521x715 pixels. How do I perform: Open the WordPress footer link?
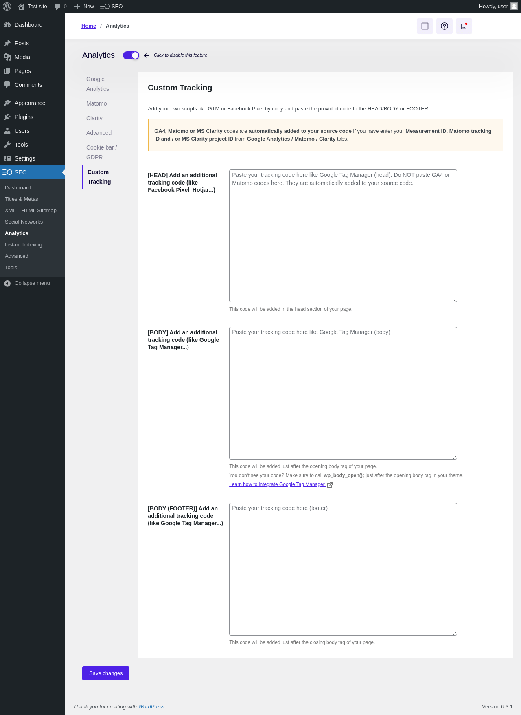tap(151, 707)
